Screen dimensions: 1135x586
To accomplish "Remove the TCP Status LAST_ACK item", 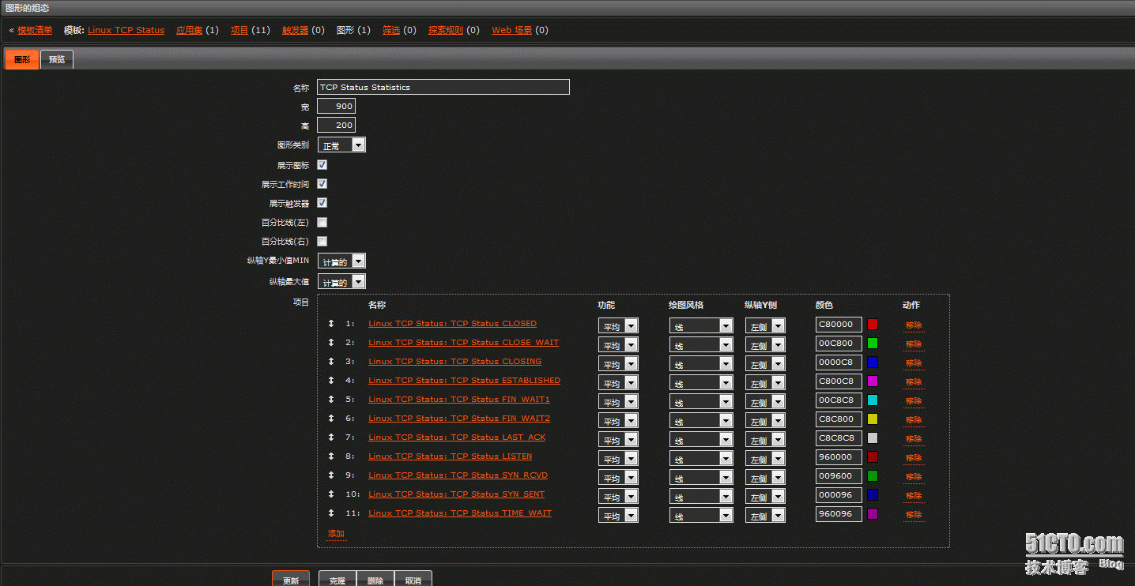I will click(x=914, y=439).
